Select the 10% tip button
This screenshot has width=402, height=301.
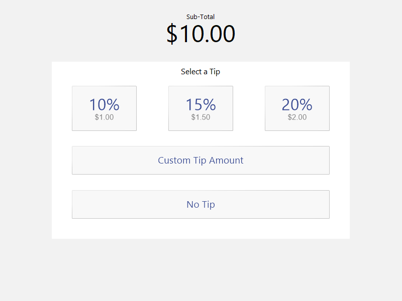click(104, 108)
